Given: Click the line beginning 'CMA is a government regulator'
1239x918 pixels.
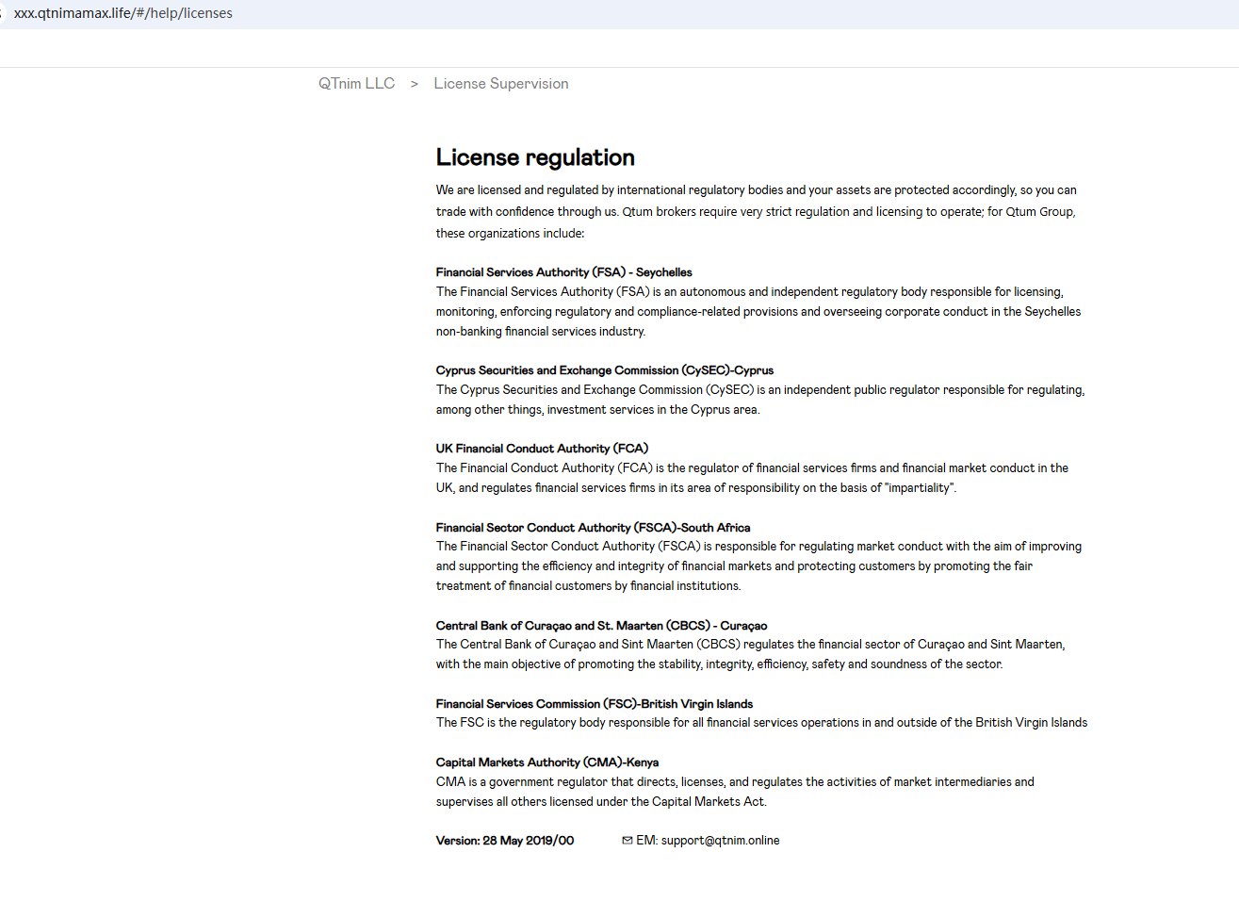Looking at the screenshot, I should coord(735,782).
